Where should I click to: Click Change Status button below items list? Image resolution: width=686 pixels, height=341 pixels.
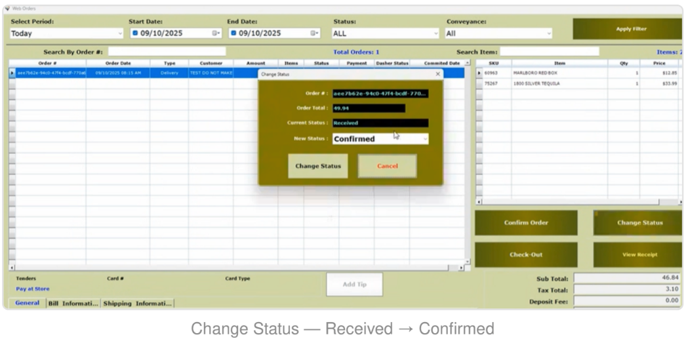(637, 222)
